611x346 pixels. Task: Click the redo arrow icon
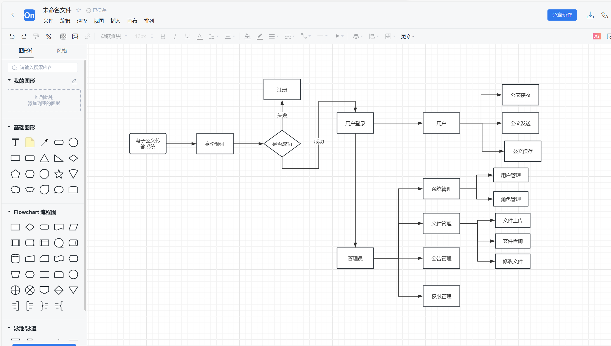click(24, 36)
